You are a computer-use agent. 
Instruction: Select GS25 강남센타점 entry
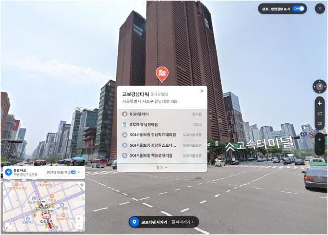pos(162,125)
